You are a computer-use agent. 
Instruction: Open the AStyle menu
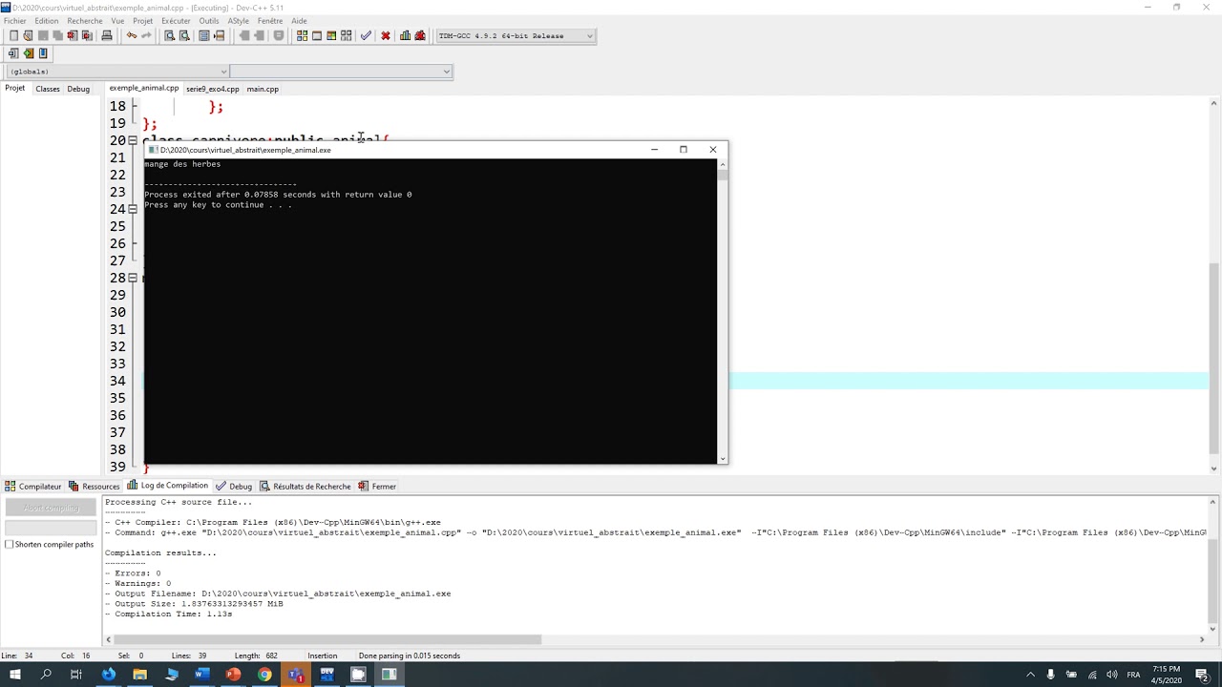pos(239,20)
